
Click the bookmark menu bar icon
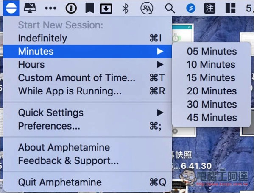(x=89, y=8)
